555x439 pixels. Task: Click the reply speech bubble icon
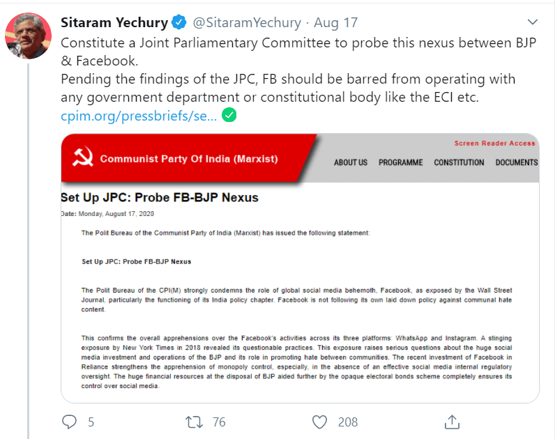pos(70,422)
